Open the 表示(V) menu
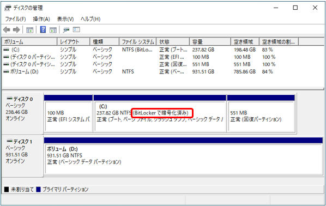 tap(65, 19)
